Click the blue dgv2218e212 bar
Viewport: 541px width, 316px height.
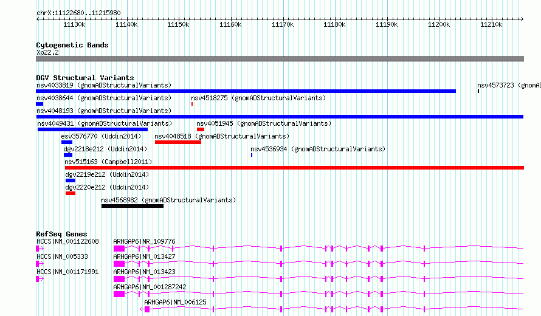(x=68, y=155)
